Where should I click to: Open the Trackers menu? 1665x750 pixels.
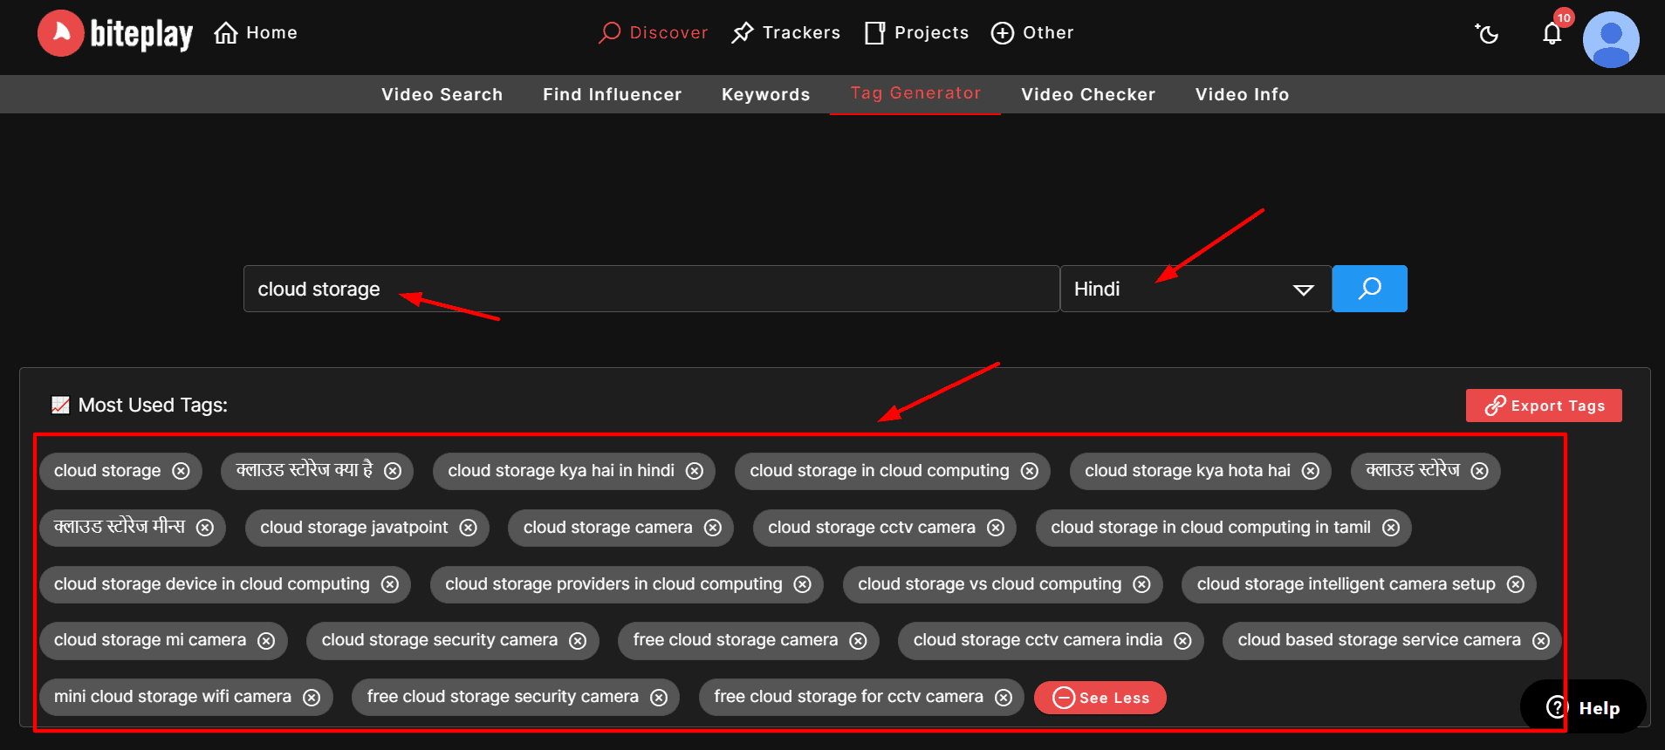[x=785, y=33]
